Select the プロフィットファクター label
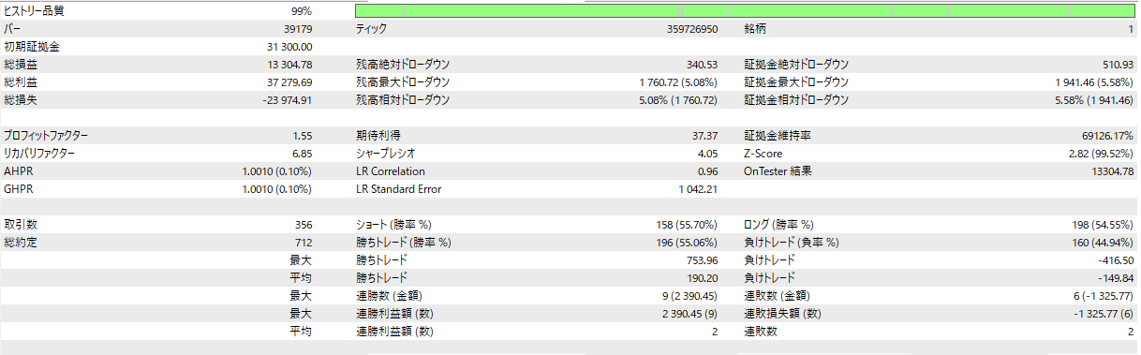The height and width of the screenshot is (355, 1141). tap(45, 136)
